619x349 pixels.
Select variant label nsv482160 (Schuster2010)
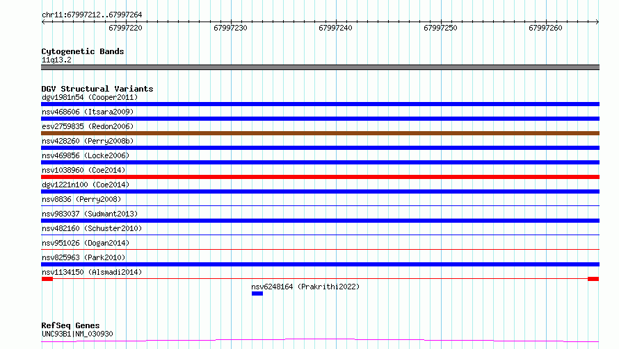[92, 228]
